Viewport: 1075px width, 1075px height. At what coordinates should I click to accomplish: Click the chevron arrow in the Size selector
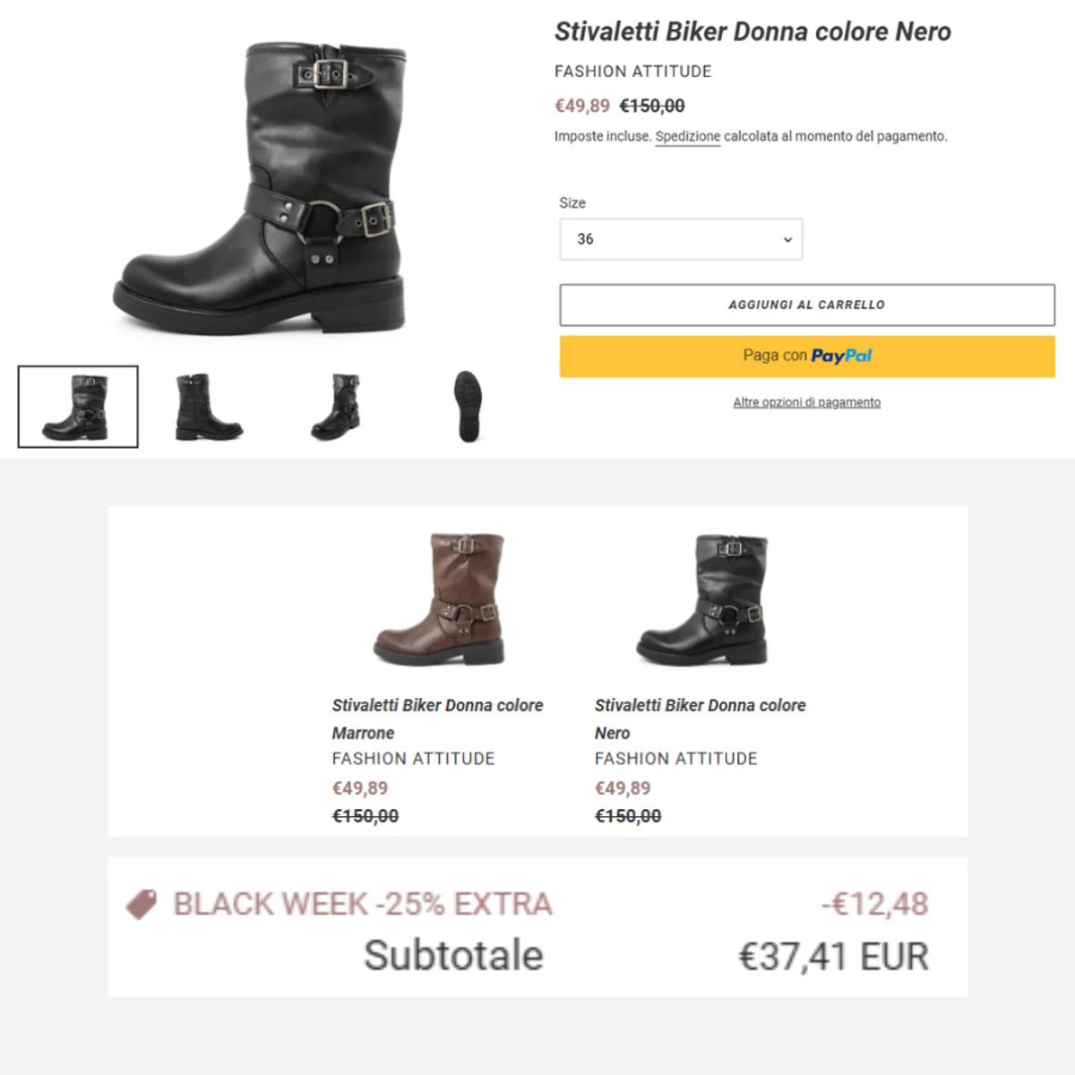[x=787, y=239]
